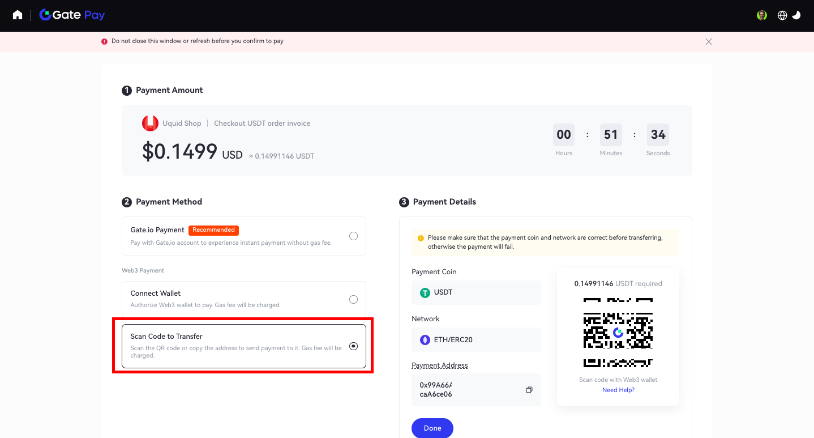Open the Payment Coin USDT field
The image size is (814, 438).
tap(475, 293)
